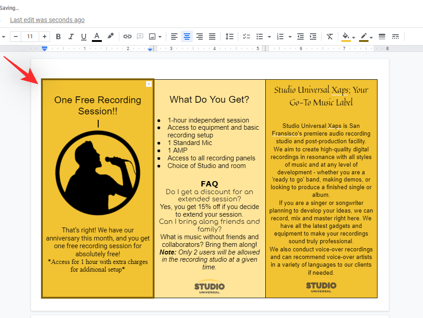Open the table cell dropdown arrow in first column
The image size is (423, 318).
149,84
